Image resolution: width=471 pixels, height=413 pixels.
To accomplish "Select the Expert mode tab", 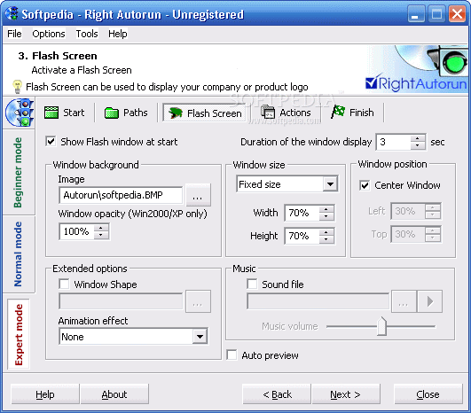I will (19, 334).
